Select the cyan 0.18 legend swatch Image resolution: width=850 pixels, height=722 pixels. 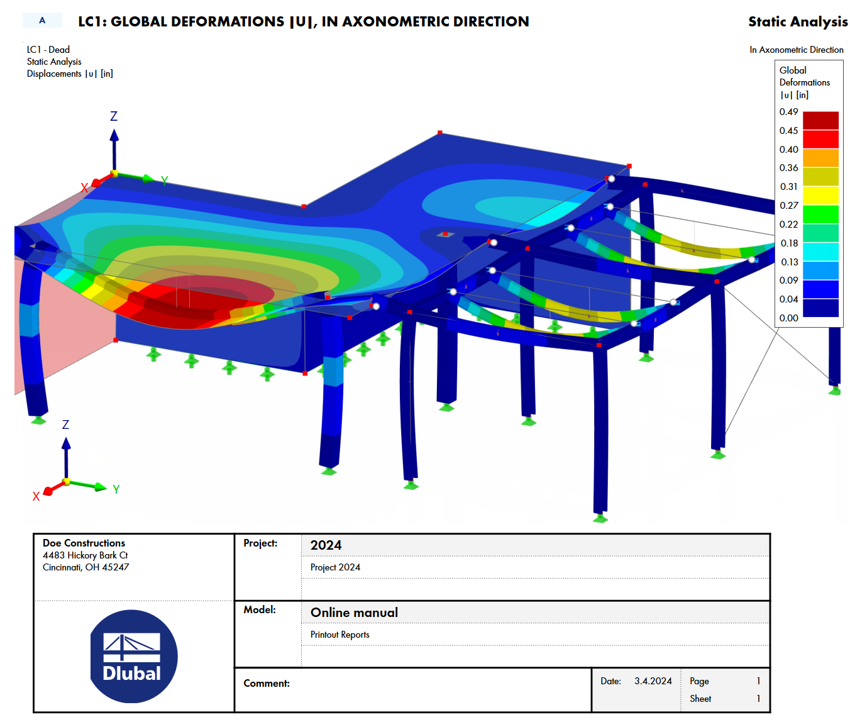(820, 252)
